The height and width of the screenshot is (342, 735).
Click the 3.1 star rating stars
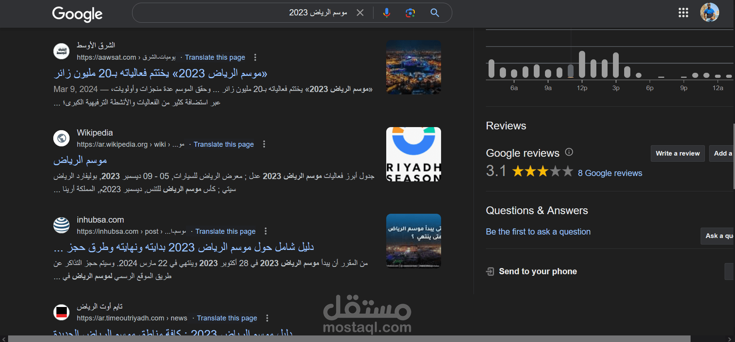[x=543, y=171]
